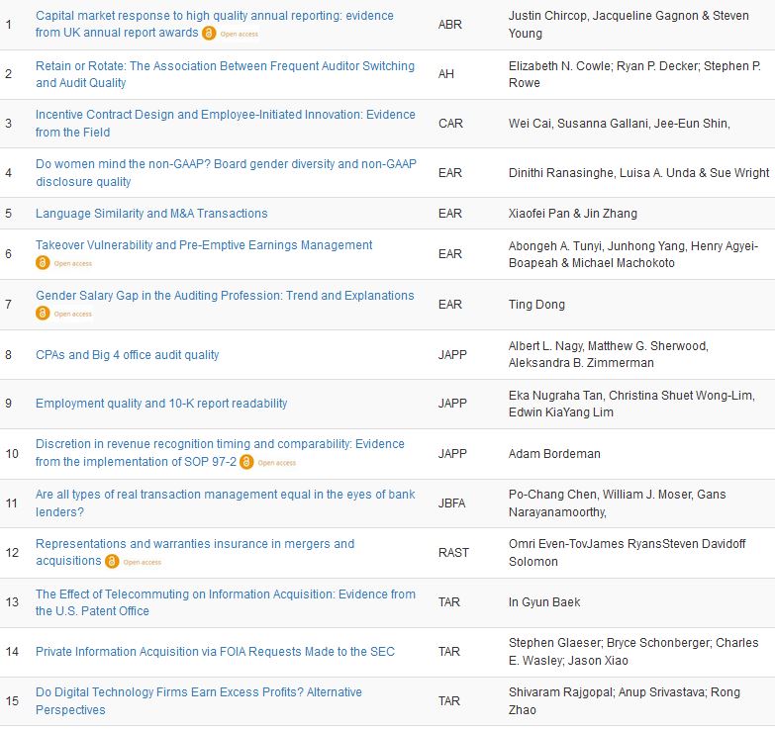Click open access icon under Takeover Vulnerability title
The height and width of the screenshot is (730, 775).
(x=43, y=263)
